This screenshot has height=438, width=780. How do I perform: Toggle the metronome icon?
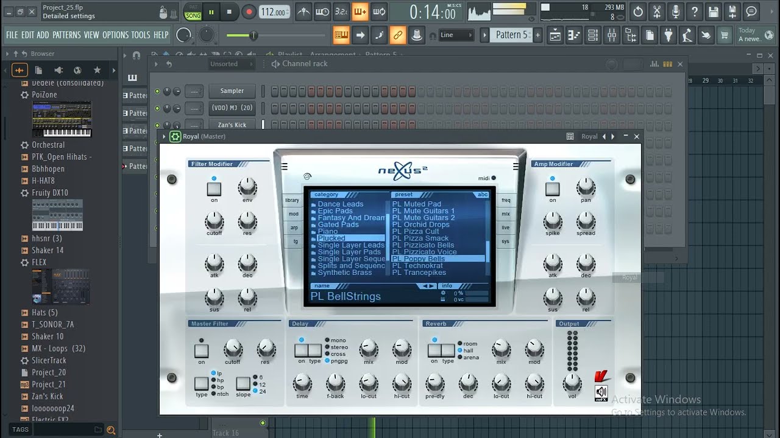coord(303,12)
